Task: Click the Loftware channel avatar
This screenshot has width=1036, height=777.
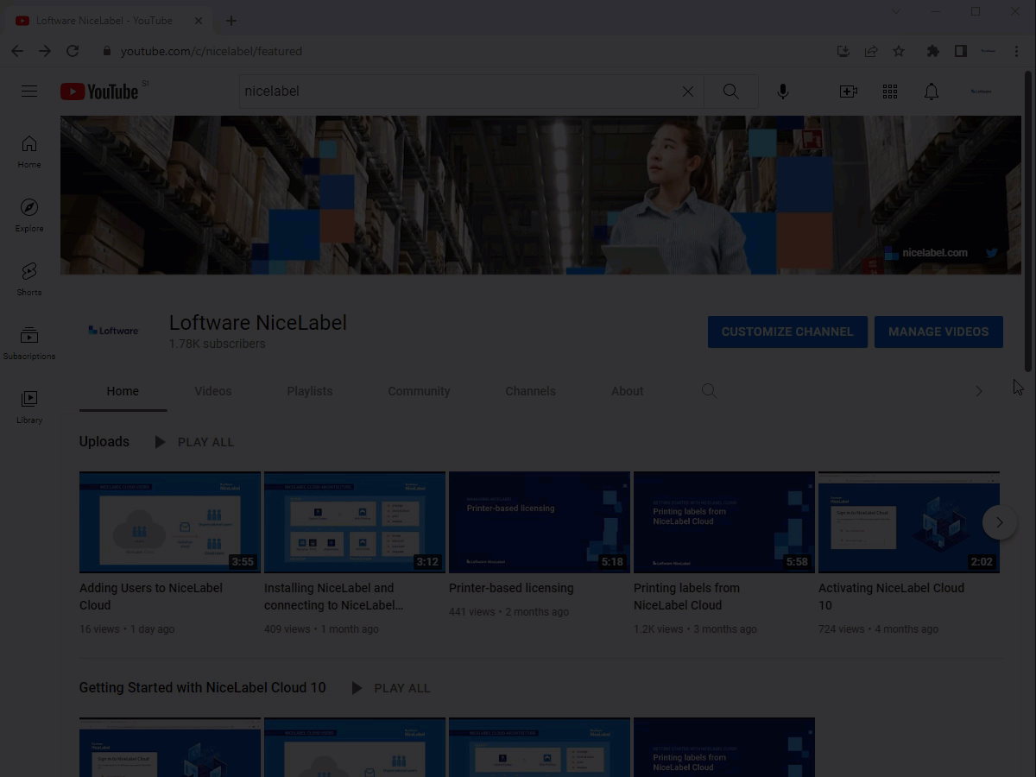Action: [x=114, y=331]
